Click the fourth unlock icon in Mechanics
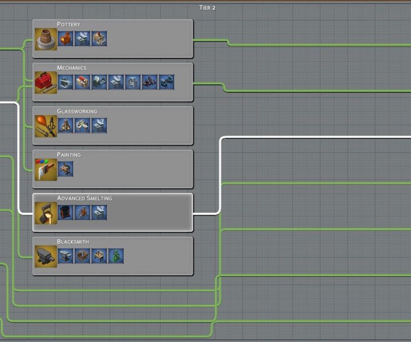This screenshot has height=342, width=411. click(116, 82)
